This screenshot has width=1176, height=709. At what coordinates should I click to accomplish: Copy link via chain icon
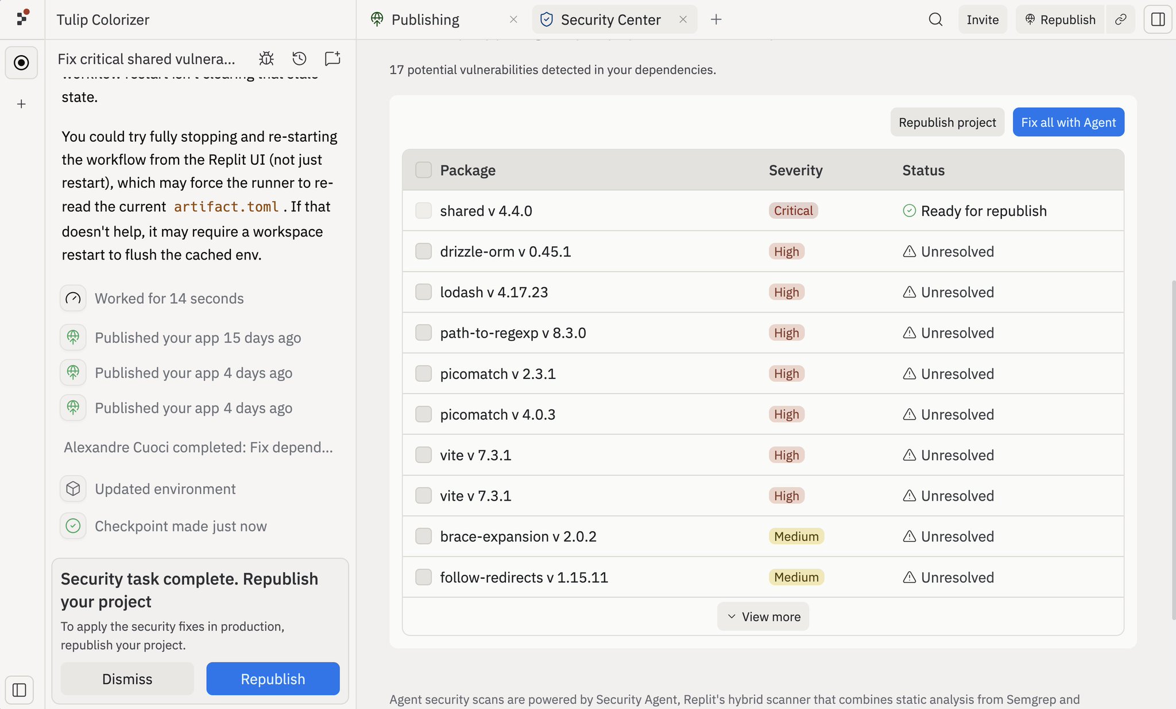click(x=1120, y=20)
